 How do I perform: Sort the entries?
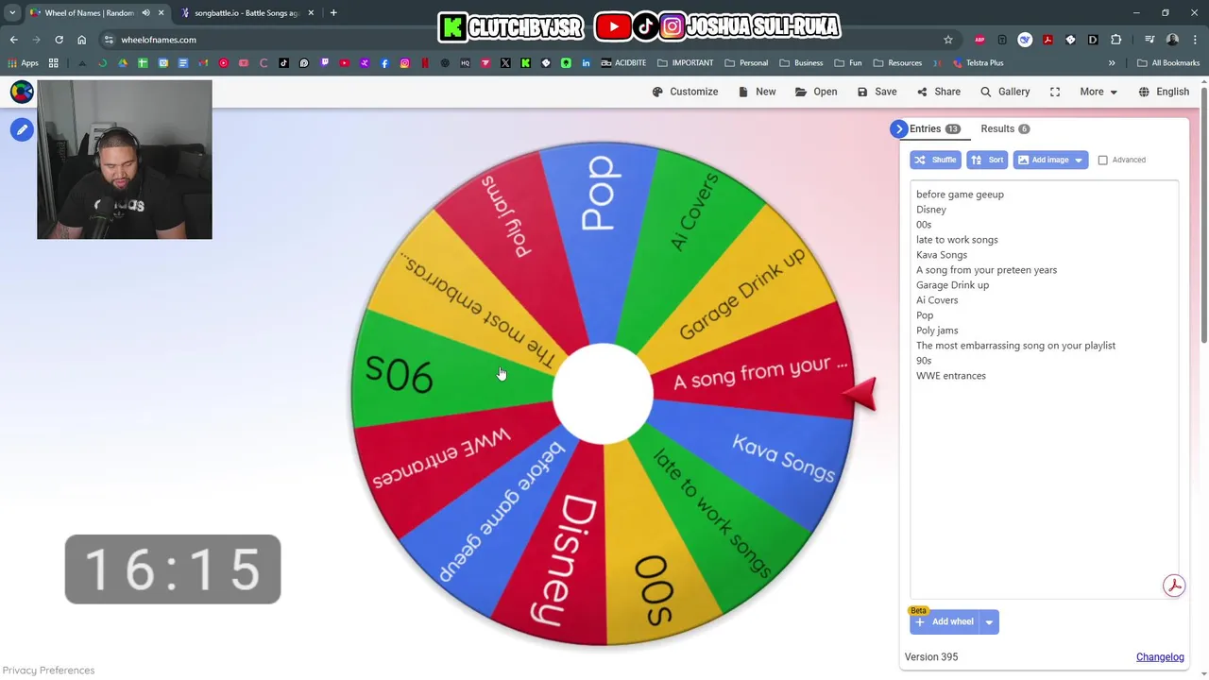[987, 160]
